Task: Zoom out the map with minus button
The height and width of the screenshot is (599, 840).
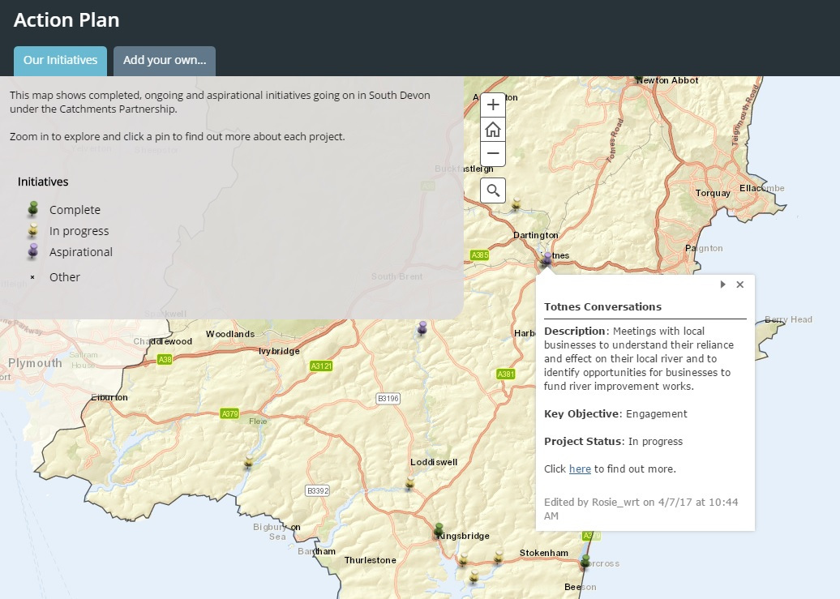Action: coord(493,154)
